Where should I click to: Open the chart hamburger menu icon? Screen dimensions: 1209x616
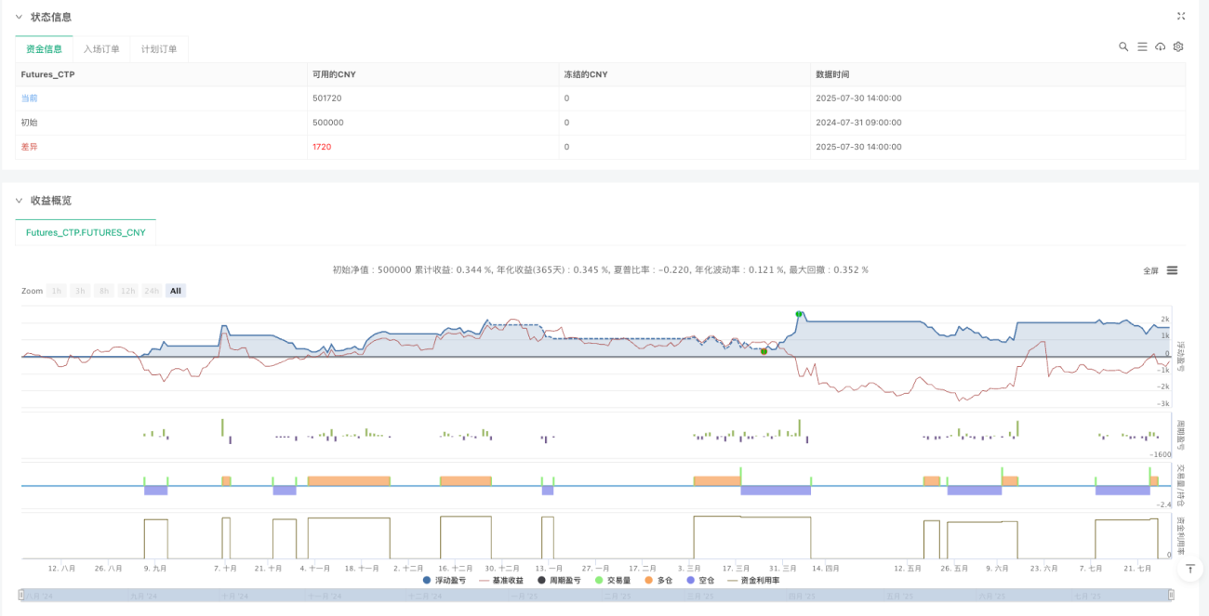click(x=1172, y=270)
